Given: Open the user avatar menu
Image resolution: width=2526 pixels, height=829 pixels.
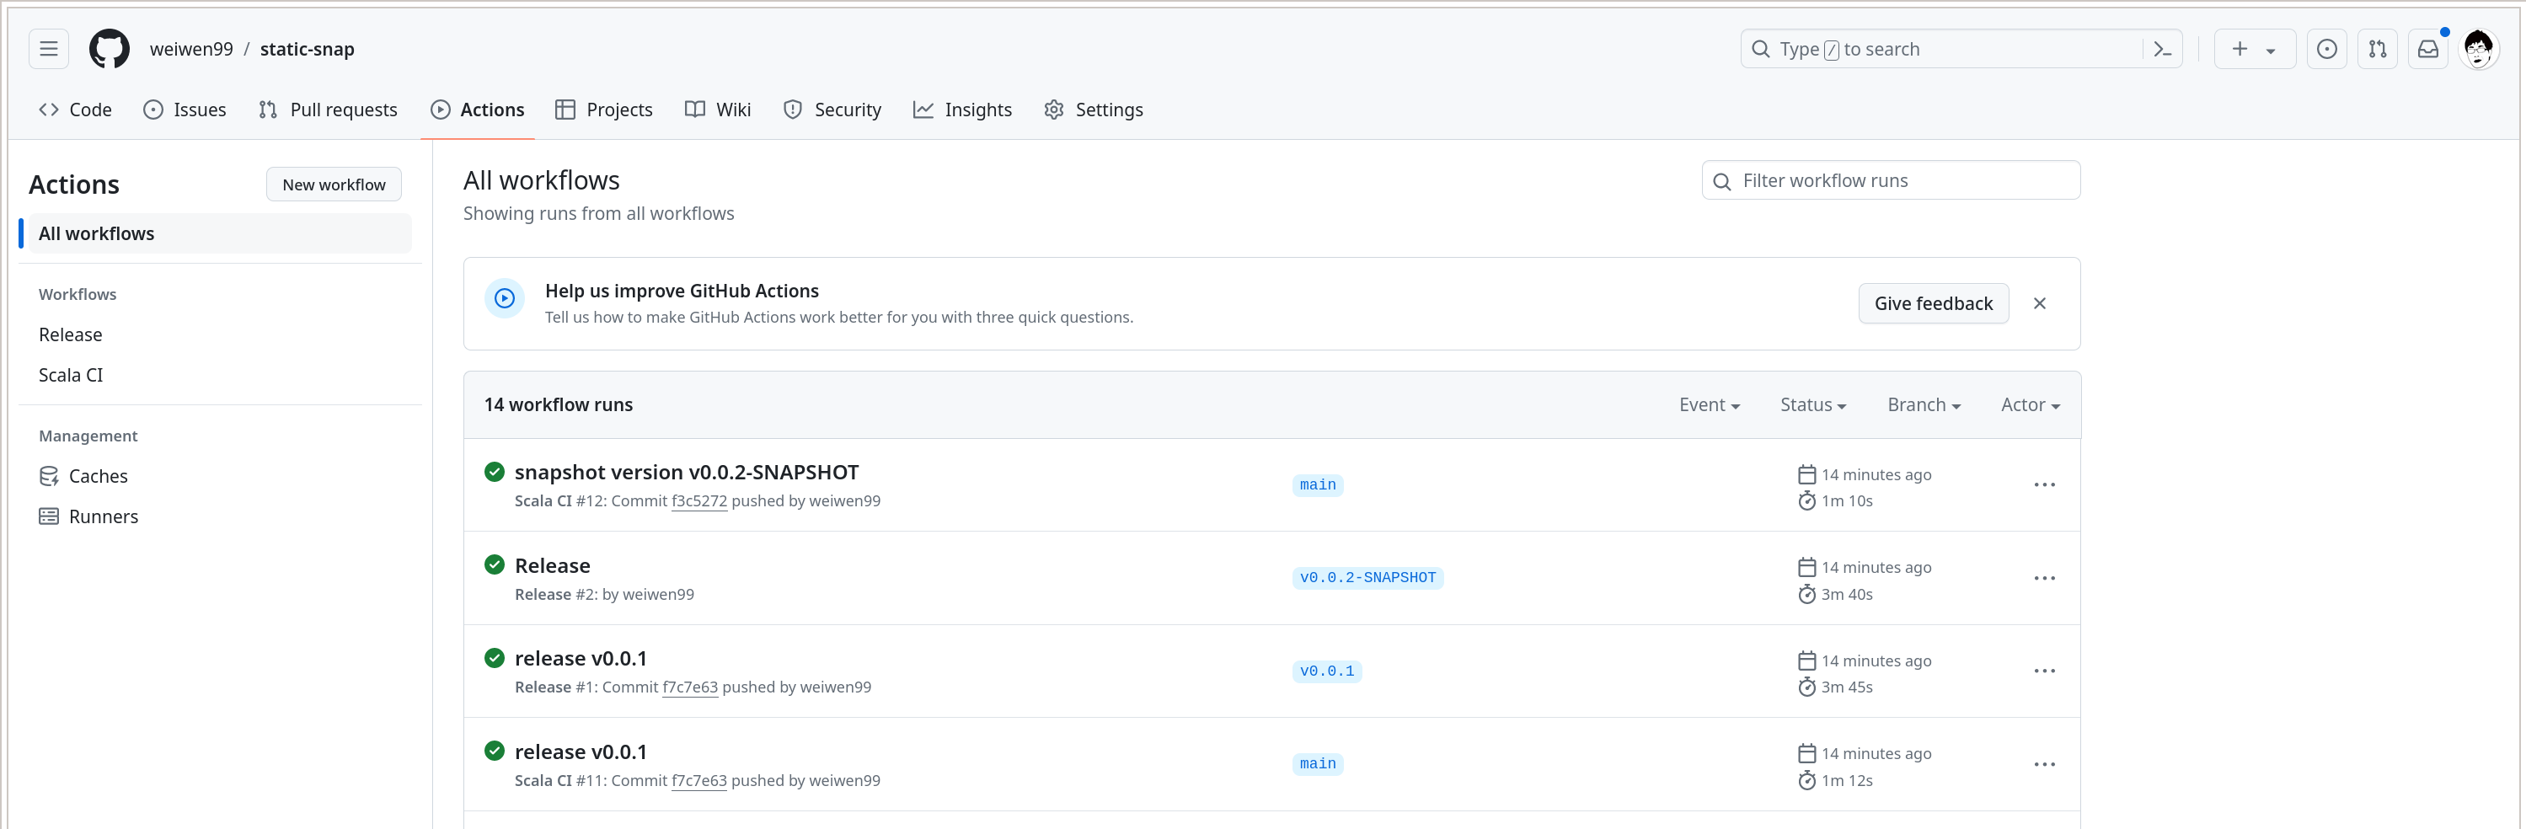Looking at the screenshot, I should (x=2479, y=49).
